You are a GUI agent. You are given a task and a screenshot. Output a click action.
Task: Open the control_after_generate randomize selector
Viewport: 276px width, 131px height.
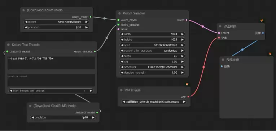click(x=152, y=51)
